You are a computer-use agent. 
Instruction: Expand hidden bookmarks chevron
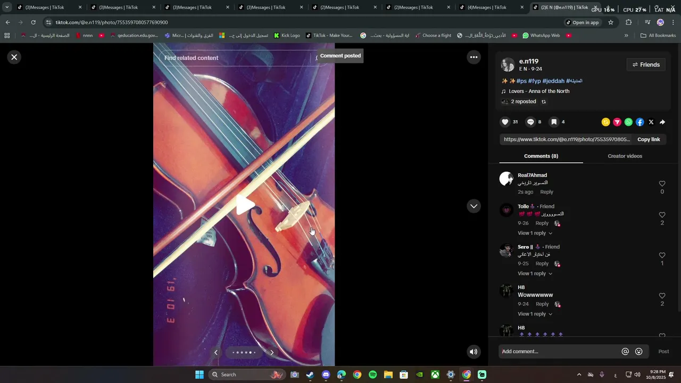(x=626, y=36)
